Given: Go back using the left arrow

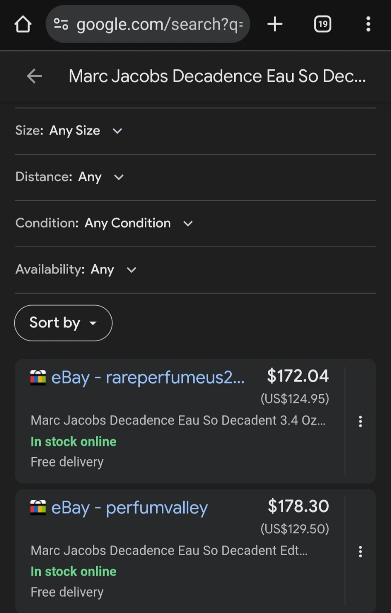Looking at the screenshot, I should 34,76.
